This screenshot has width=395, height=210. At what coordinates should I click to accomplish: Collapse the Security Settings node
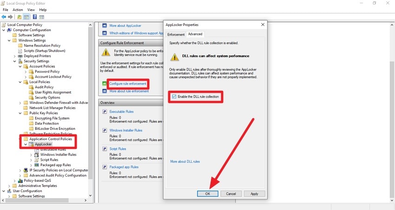(x=14, y=61)
